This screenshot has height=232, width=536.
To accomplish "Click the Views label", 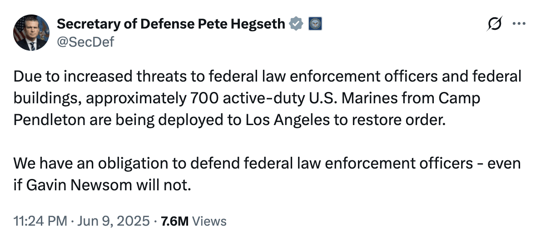I will coord(209,221).
